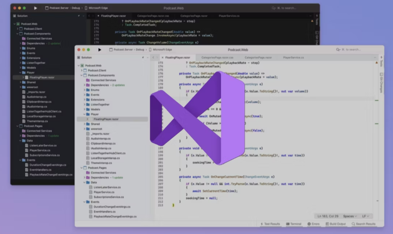393x234 pixels.
Task: Collapse the Player folder arrow in light window
Action: click(x=84, y=114)
